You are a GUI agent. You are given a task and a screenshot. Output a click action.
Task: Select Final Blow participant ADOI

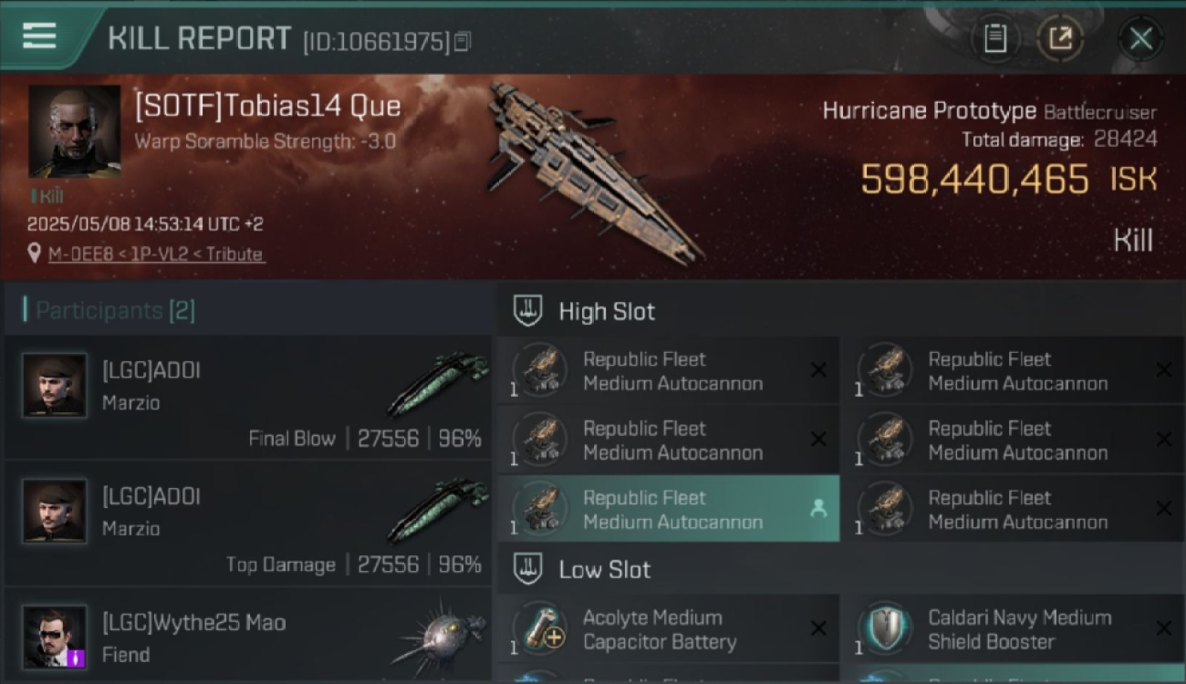248,397
